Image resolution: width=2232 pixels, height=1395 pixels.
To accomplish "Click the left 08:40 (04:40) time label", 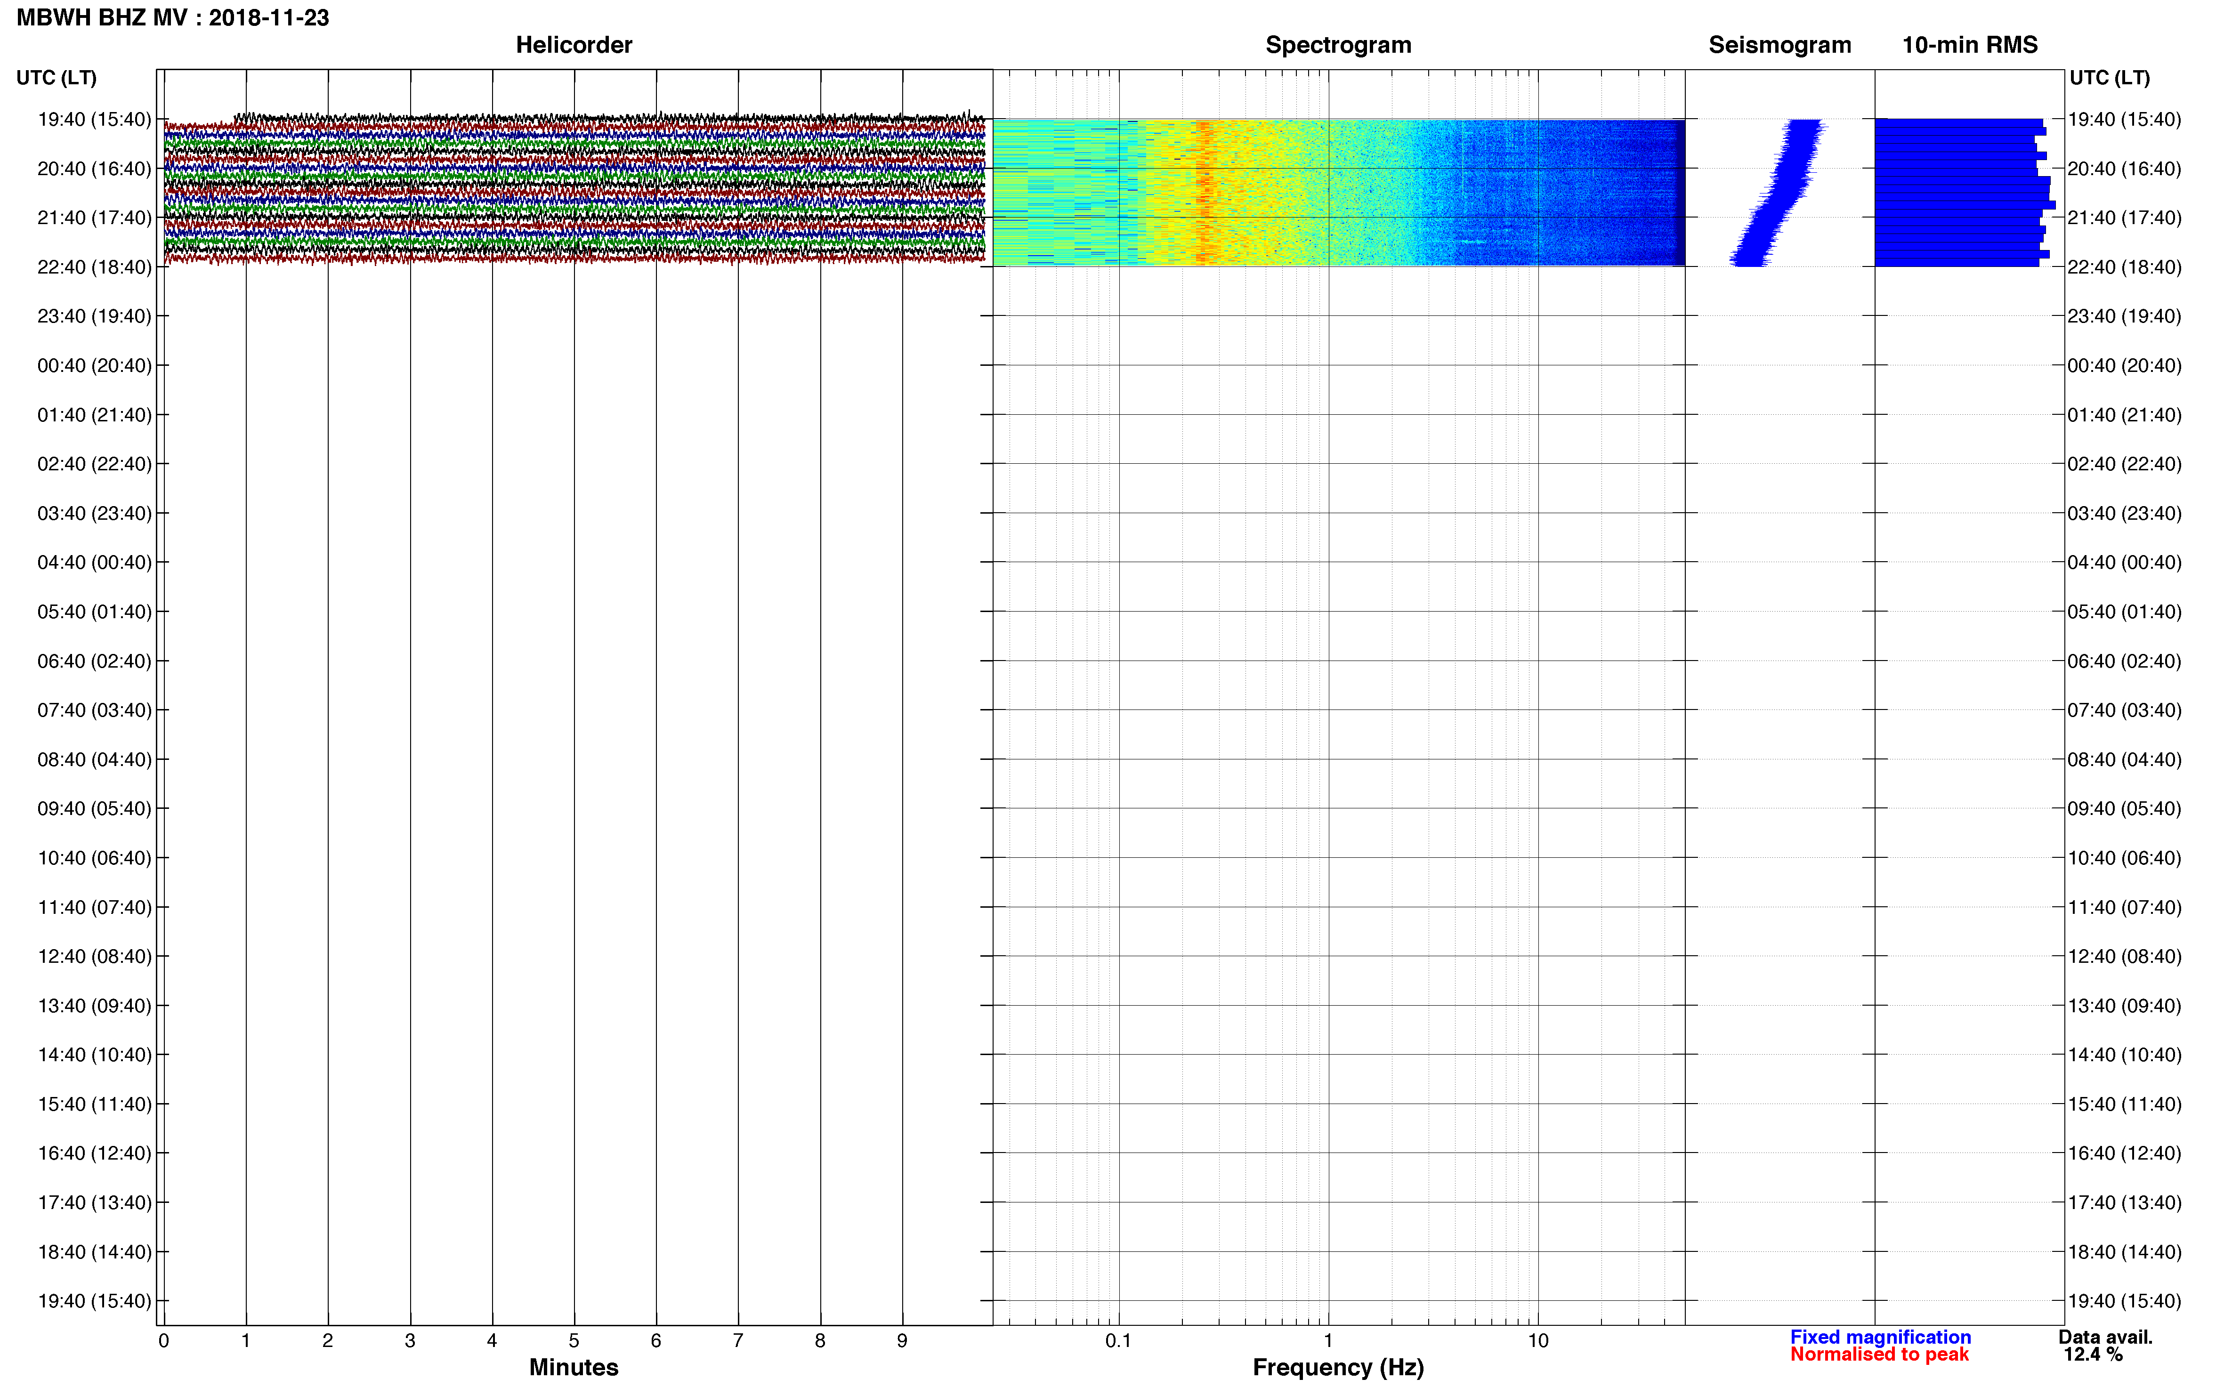I will 94,760.
